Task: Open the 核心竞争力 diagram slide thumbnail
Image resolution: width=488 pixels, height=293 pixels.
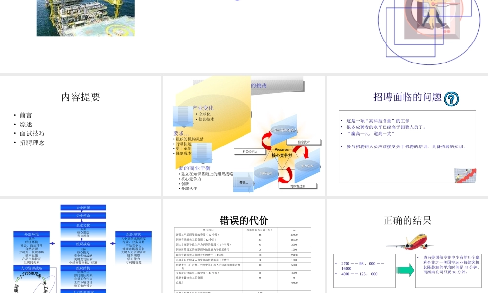Action: [x=244, y=136]
